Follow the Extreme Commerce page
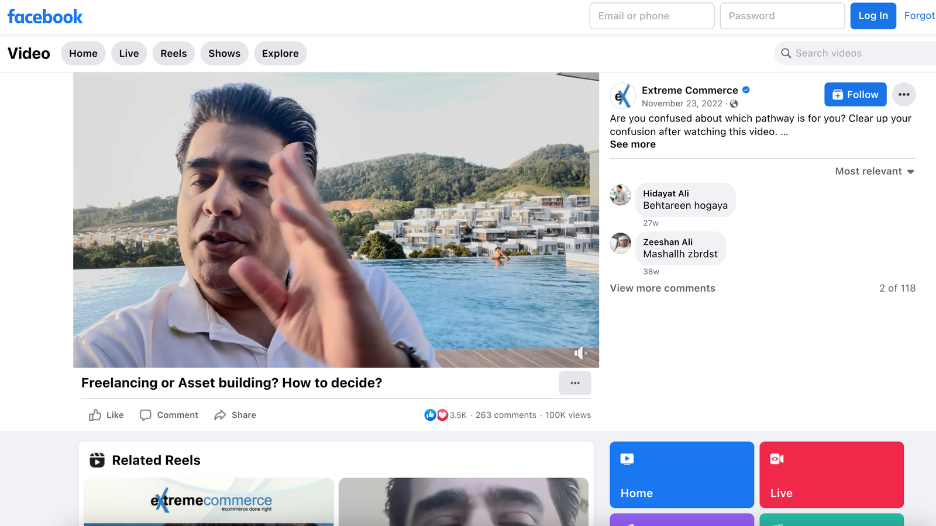Screen dimensions: 936x526 coord(855,95)
